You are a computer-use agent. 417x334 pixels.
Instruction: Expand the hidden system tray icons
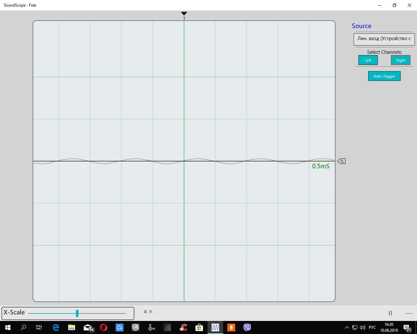coord(347,327)
